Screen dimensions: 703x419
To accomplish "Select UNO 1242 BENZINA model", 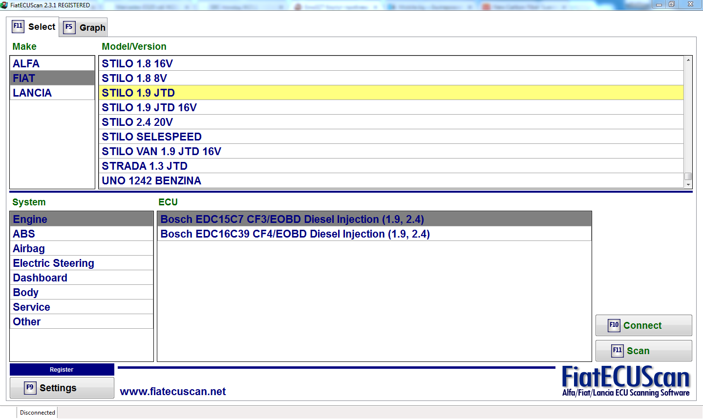I will coord(151,181).
